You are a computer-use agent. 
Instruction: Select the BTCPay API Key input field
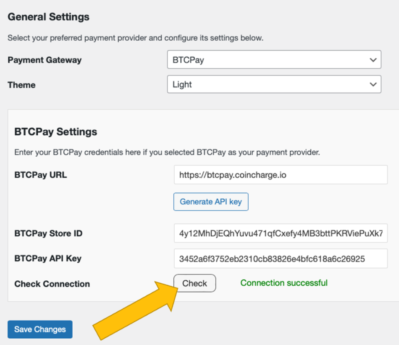(281, 258)
